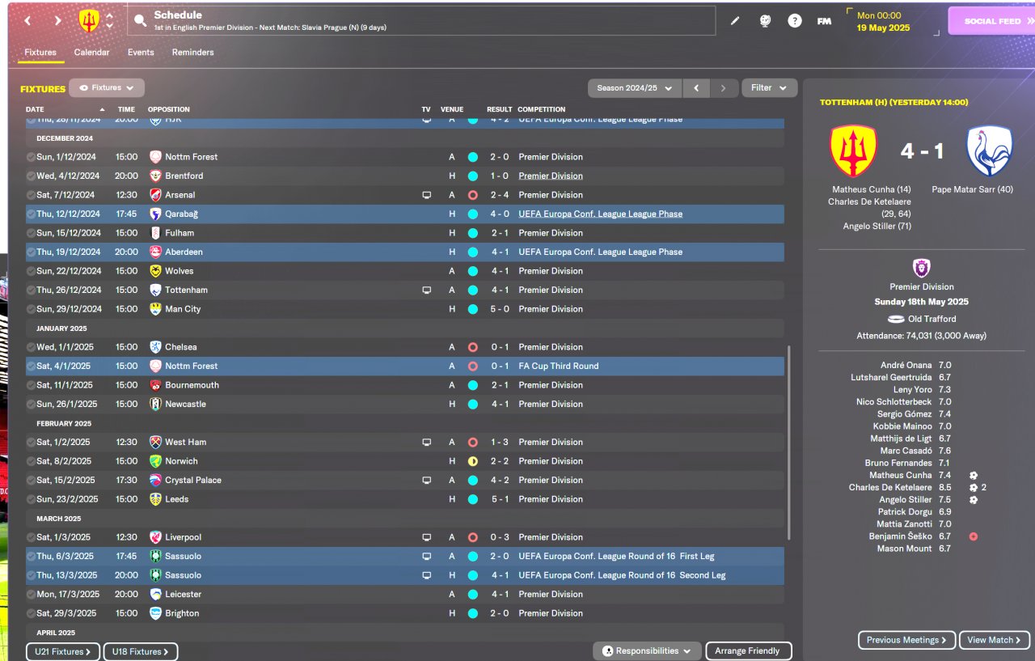Open the Fixtures view dropdown with eye icon
Image resolution: width=1035 pixels, height=661 pixels.
point(107,88)
